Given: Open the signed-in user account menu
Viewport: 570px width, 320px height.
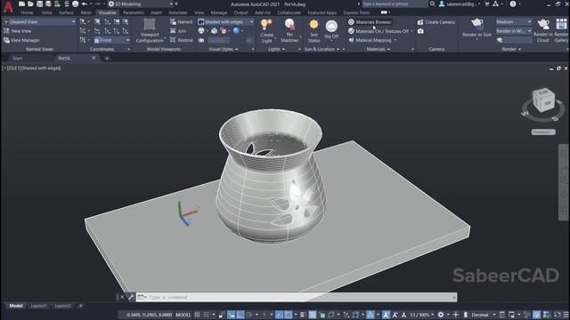Looking at the screenshot, I should pos(460,4).
